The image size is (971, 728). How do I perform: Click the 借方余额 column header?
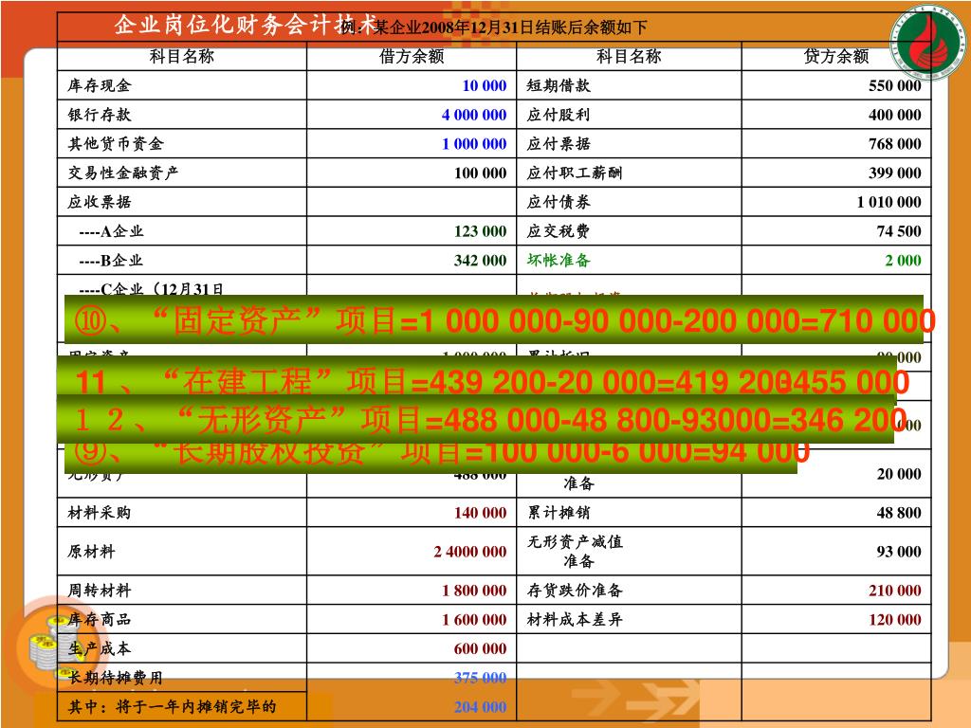[412, 56]
